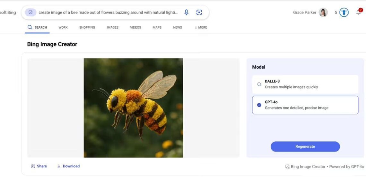Click the microphone voice search icon
Viewport: 366px width, 183px height.
click(x=186, y=13)
